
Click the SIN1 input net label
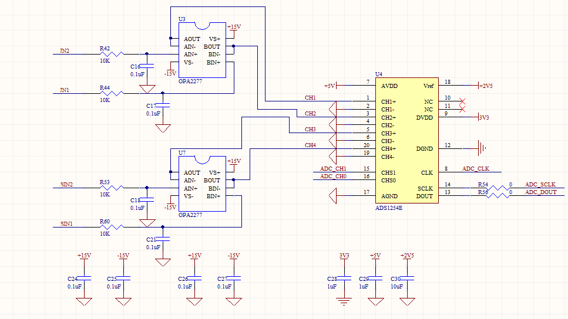coord(66,224)
